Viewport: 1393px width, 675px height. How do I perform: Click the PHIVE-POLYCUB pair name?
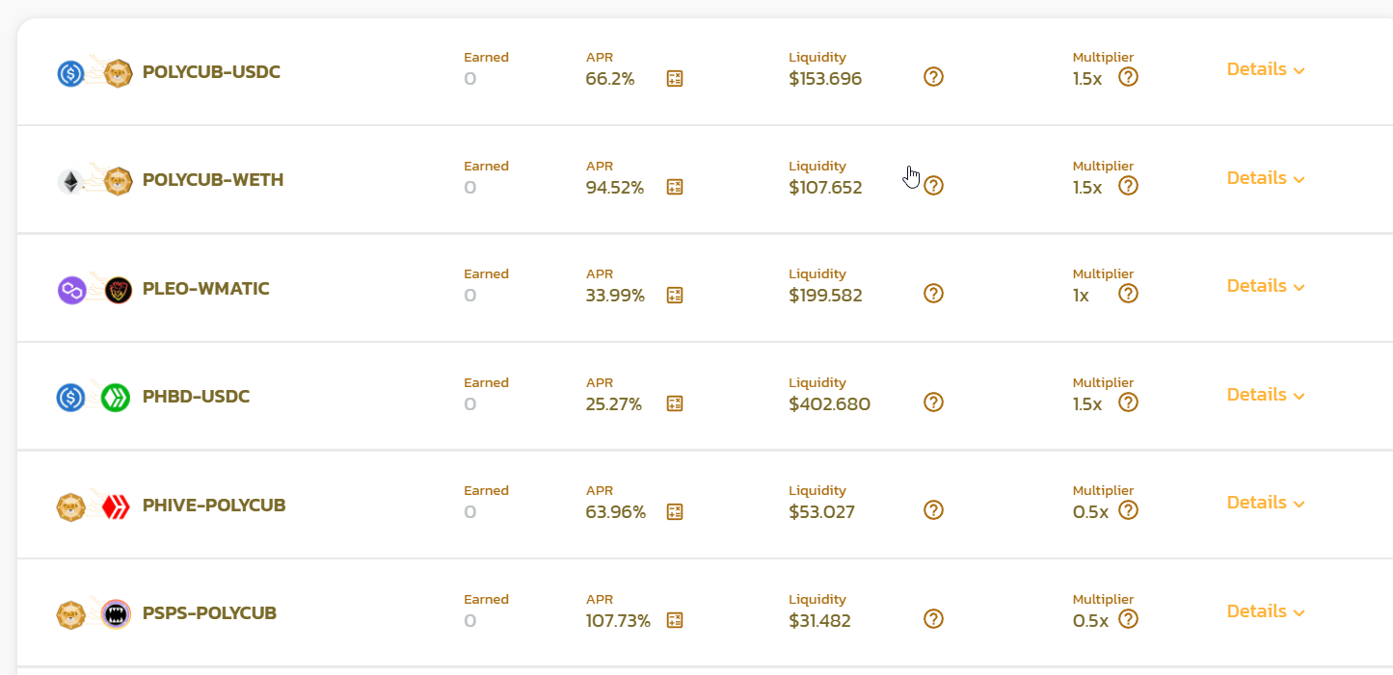point(214,506)
